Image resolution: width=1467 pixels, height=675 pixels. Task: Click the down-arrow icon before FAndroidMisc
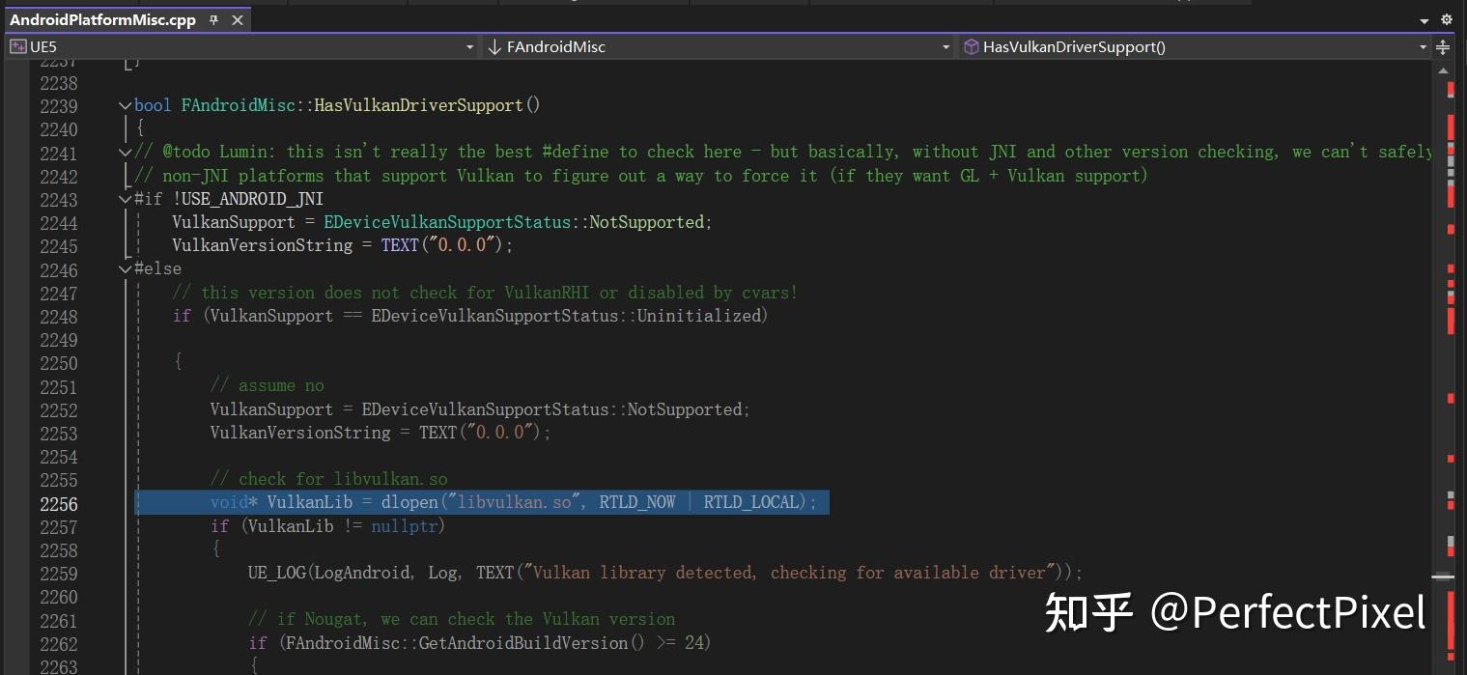coord(494,45)
